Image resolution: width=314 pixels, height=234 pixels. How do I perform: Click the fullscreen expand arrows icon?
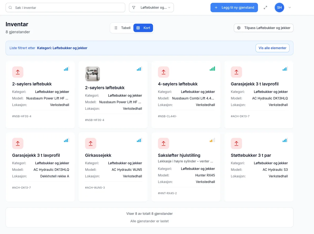[265, 8]
